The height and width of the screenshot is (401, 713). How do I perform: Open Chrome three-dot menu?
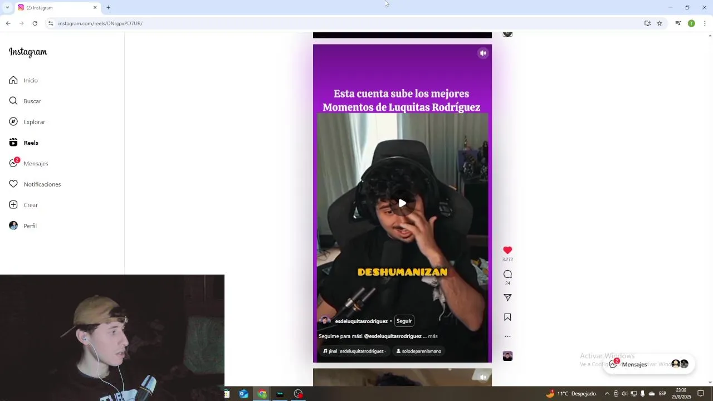(x=705, y=23)
